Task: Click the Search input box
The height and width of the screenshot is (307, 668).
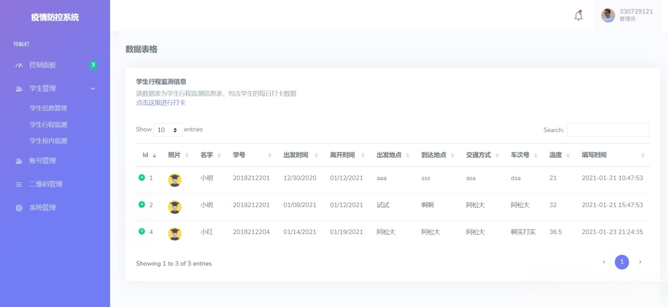Action: click(608, 130)
